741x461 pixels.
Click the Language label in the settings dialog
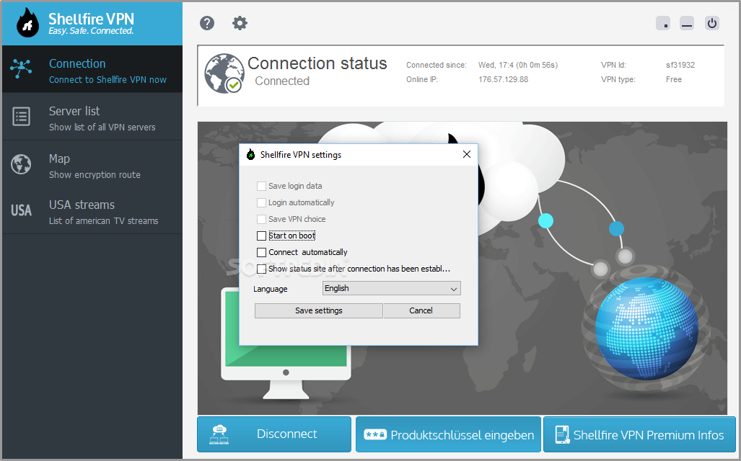click(271, 289)
